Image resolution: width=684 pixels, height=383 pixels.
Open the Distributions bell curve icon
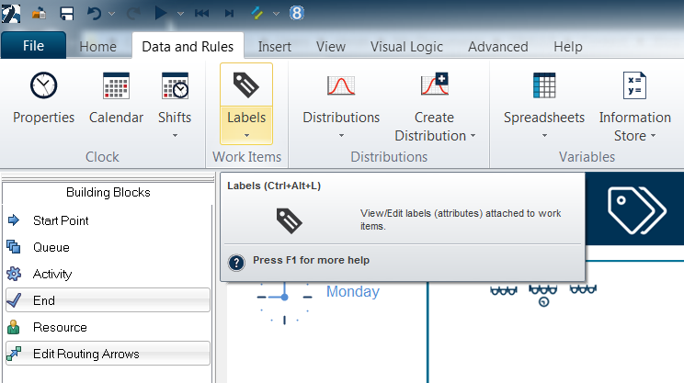[341, 85]
